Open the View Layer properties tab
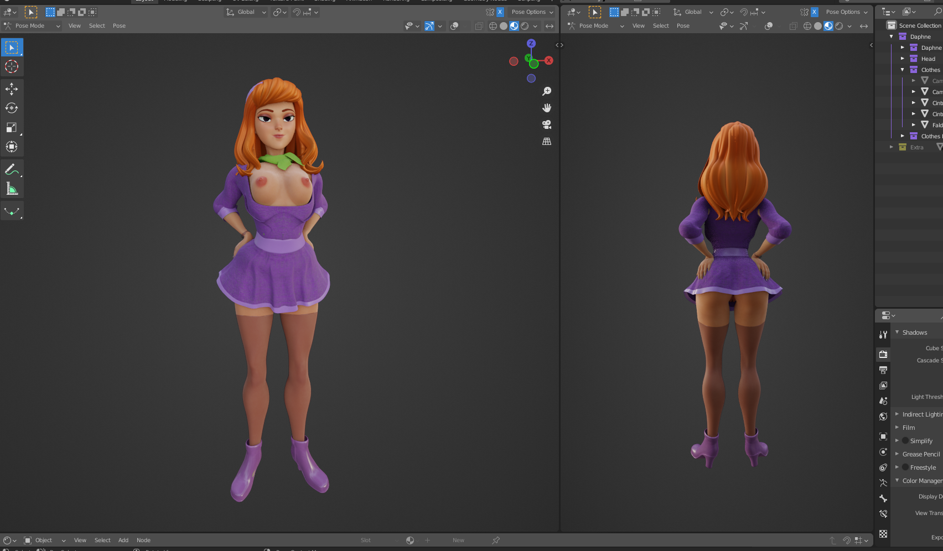The image size is (943, 551). [883, 385]
